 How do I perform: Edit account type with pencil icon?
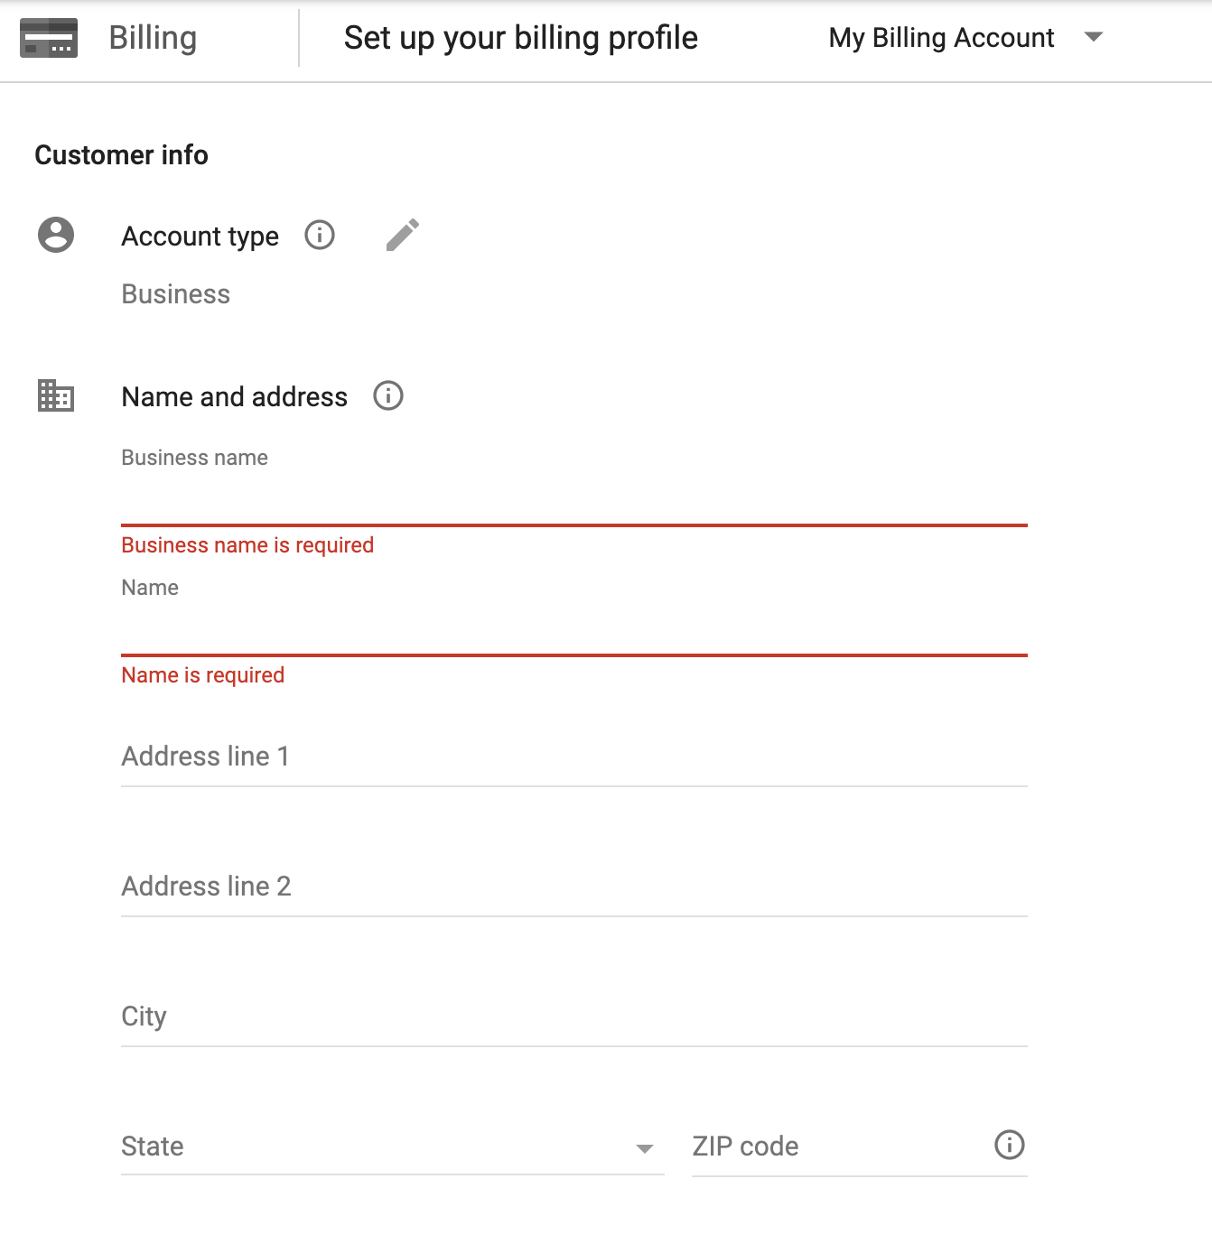coord(403,236)
